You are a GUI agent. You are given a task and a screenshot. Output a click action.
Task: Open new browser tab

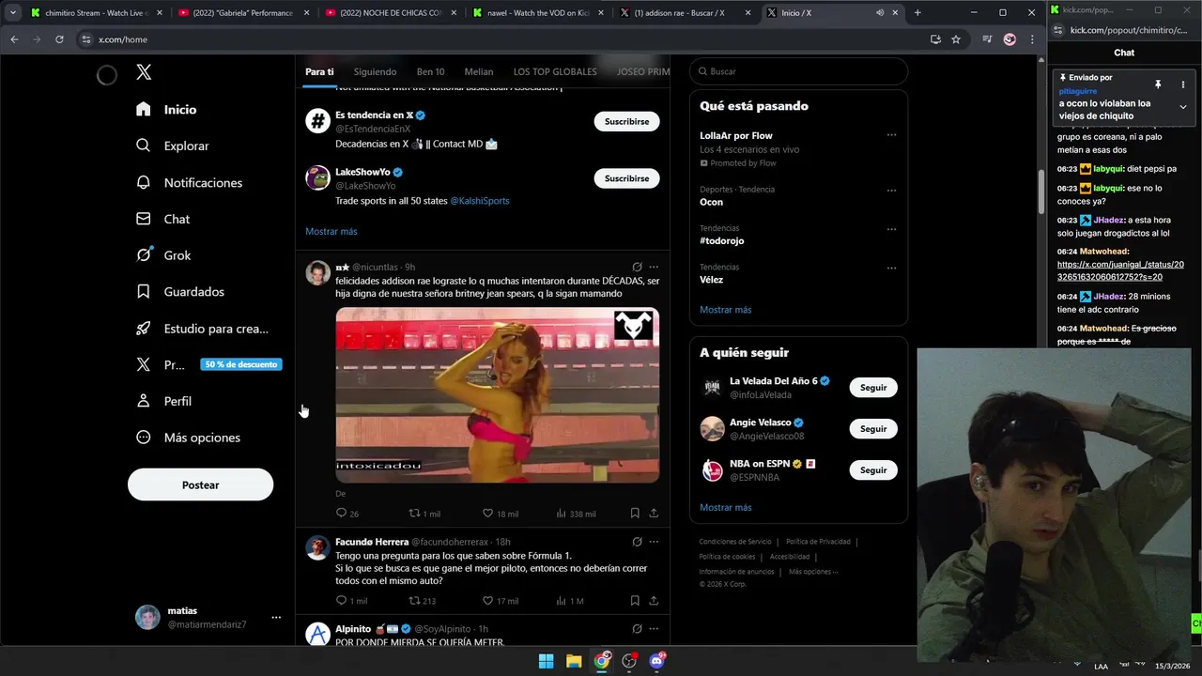click(x=917, y=13)
